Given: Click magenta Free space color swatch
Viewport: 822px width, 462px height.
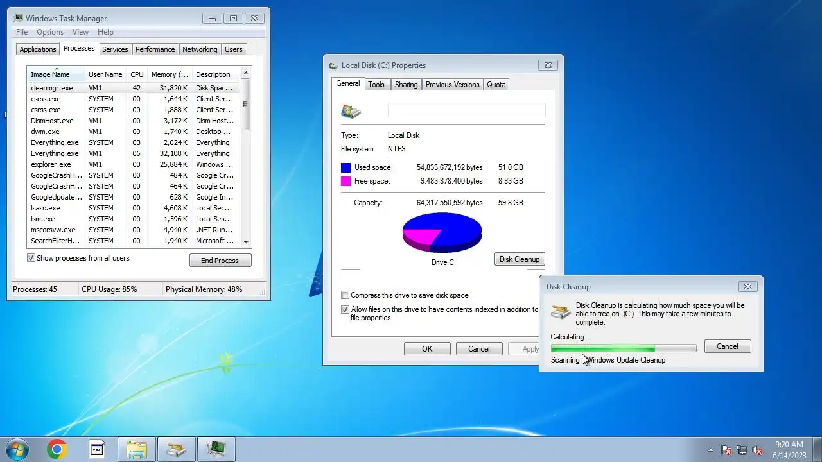Looking at the screenshot, I should pyautogui.click(x=346, y=181).
